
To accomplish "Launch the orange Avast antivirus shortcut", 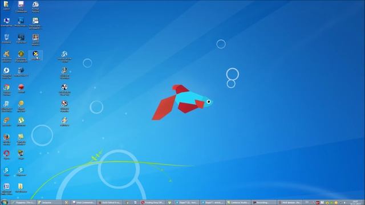I will tap(6, 56).
